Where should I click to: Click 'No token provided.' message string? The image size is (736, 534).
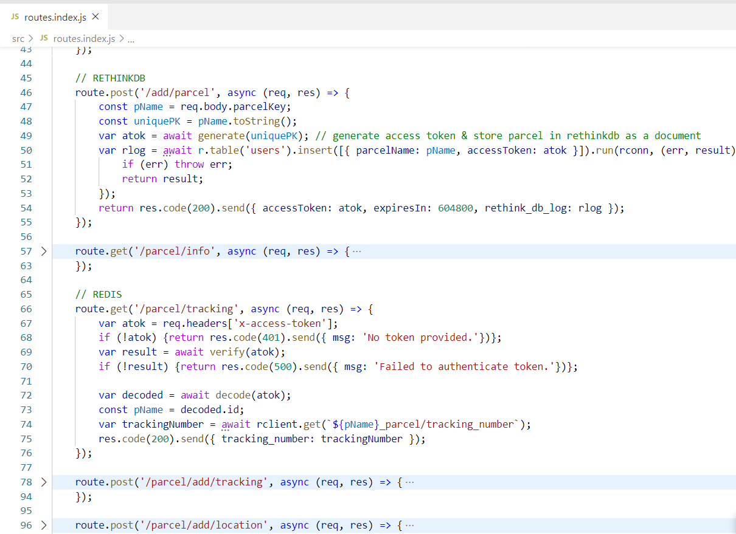(x=421, y=338)
